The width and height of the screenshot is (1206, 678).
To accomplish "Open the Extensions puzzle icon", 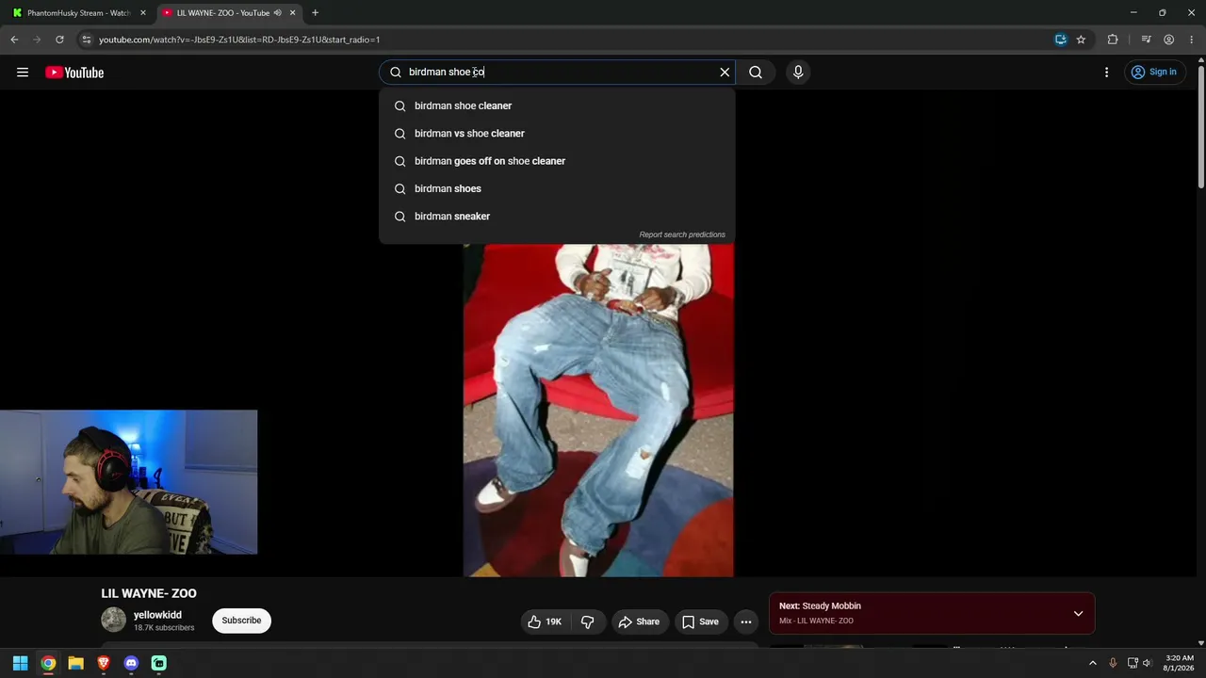I will 1113,40.
